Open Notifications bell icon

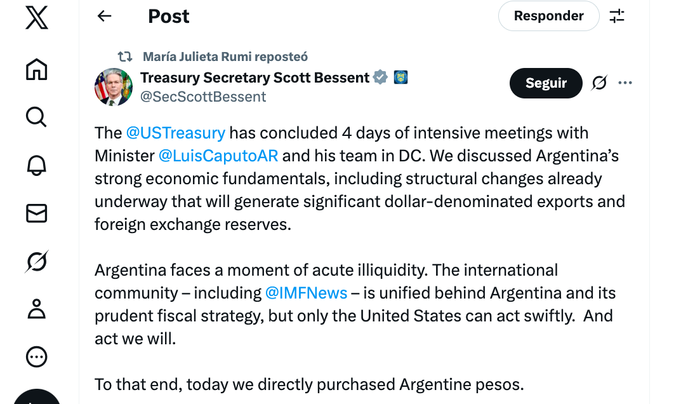(37, 165)
